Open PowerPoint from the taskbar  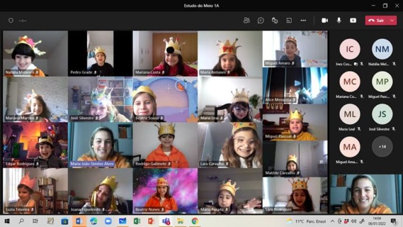point(151,221)
